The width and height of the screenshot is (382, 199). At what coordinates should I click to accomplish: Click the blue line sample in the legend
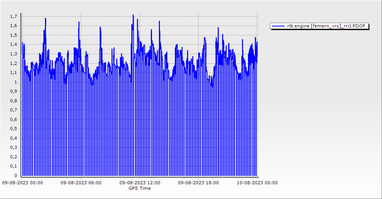[x=278, y=26]
